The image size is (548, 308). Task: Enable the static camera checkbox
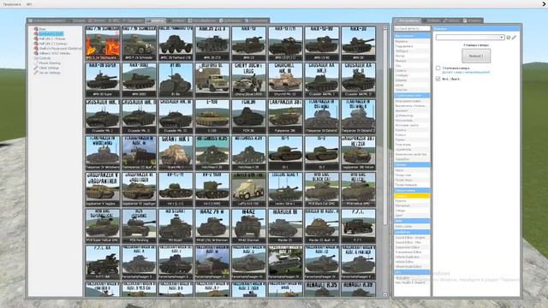[x=438, y=68]
